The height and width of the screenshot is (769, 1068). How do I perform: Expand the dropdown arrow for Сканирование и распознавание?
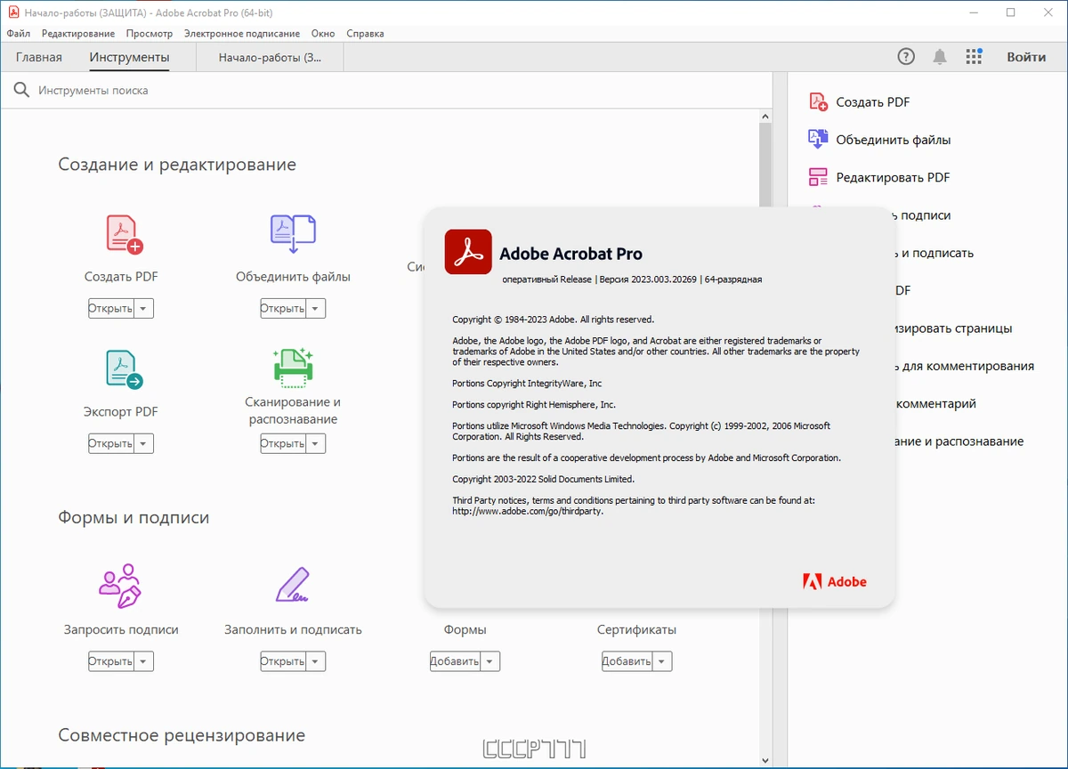[316, 443]
